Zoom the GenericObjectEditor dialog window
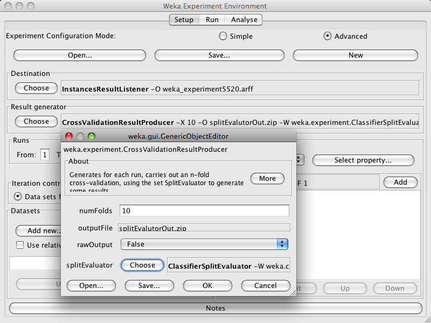The height and width of the screenshot is (323, 431). click(92, 136)
